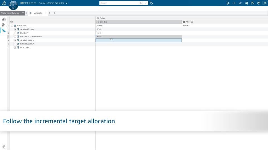Open the Motorbike tab dropdown chevron

[x=46, y=13]
